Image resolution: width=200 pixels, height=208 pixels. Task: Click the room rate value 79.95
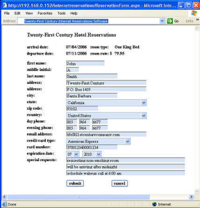120,53
